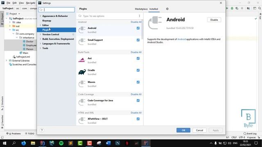Expand Version Control settings
Screen dimensions: 262x147
40,34
